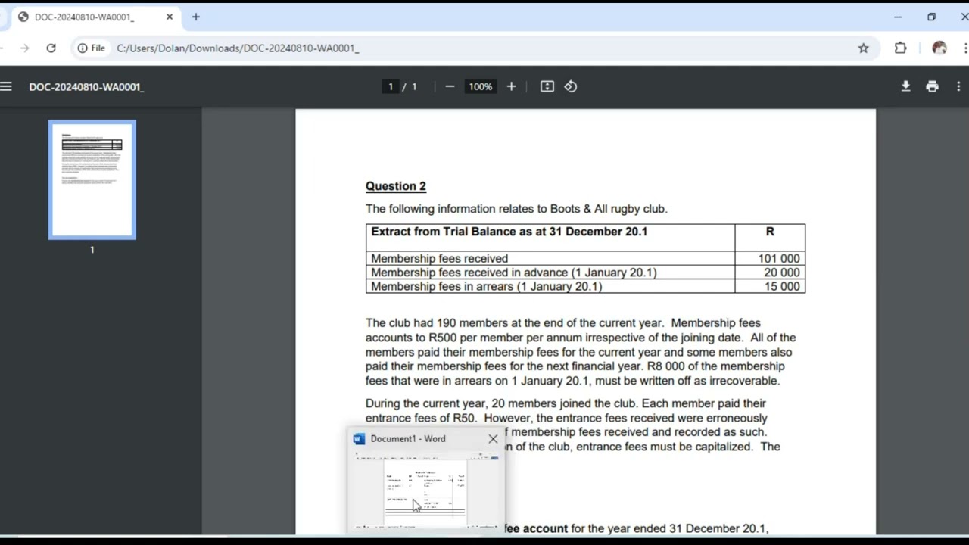Close the Document1 - Word taskbar preview
The width and height of the screenshot is (969, 545).
coord(493,438)
